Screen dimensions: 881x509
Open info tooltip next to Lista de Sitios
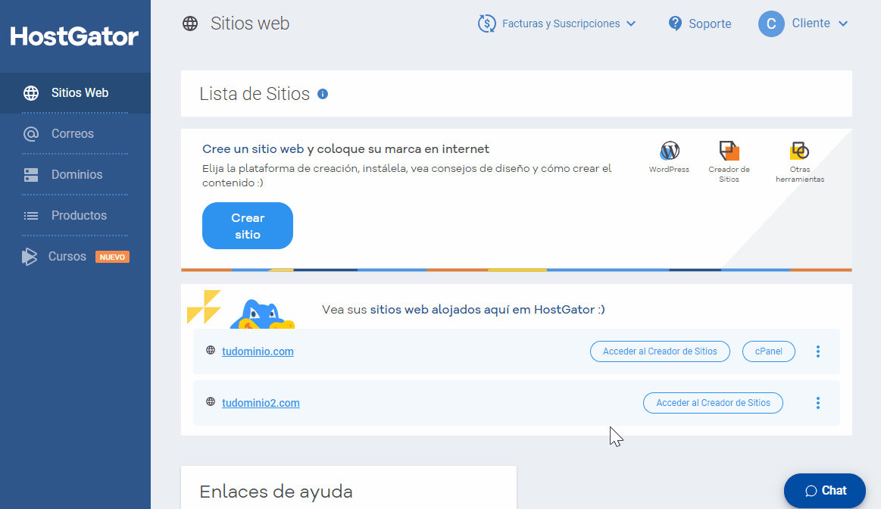coord(323,94)
